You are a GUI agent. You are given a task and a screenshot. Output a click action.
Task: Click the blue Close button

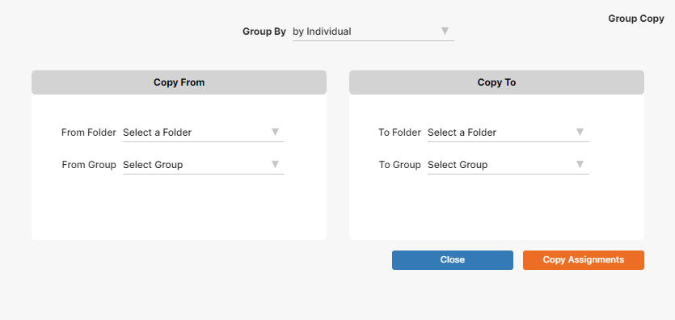click(453, 260)
